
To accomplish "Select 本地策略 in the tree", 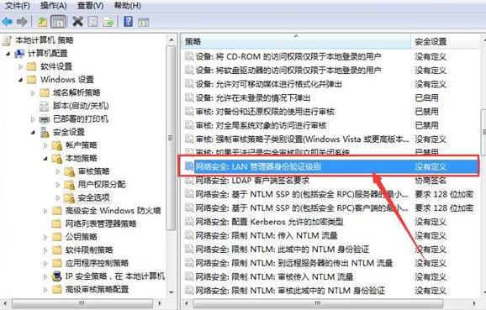I will pyautogui.click(x=82, y=158).
